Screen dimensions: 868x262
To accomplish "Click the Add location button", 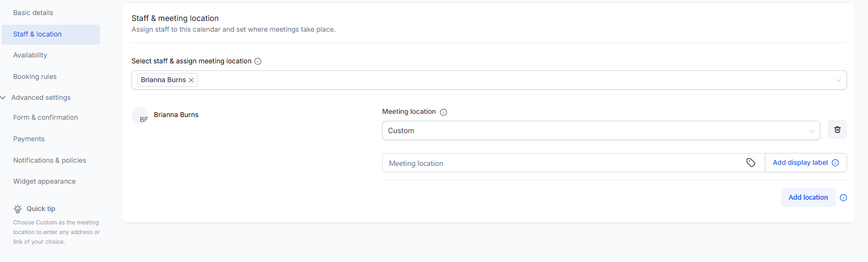I will pos(808,198).
